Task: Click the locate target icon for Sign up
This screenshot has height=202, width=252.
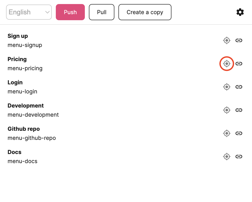Action: [x=227, y=40]
